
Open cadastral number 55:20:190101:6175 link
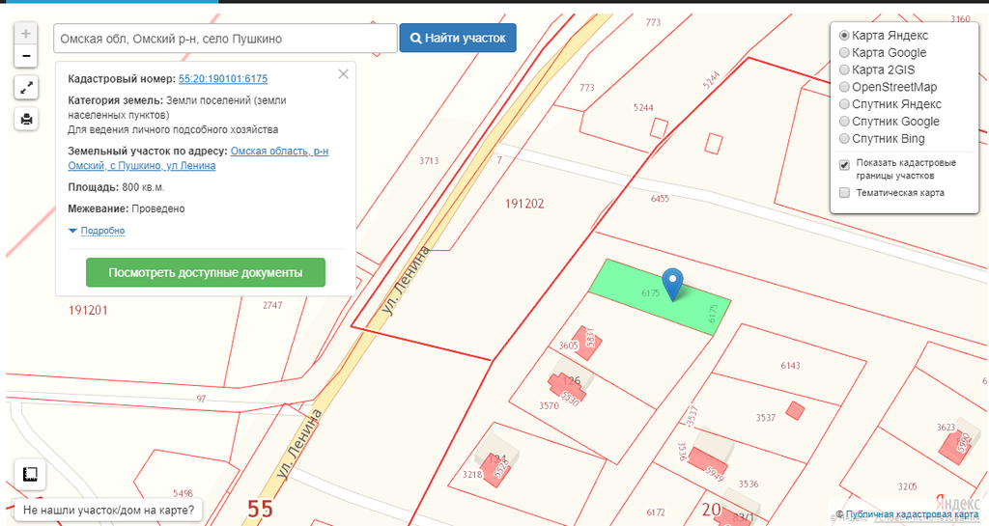pyautogui.click(x=223, y=79)
